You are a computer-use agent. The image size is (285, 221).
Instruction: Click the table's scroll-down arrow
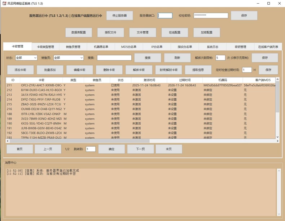(x=277, y=137)
